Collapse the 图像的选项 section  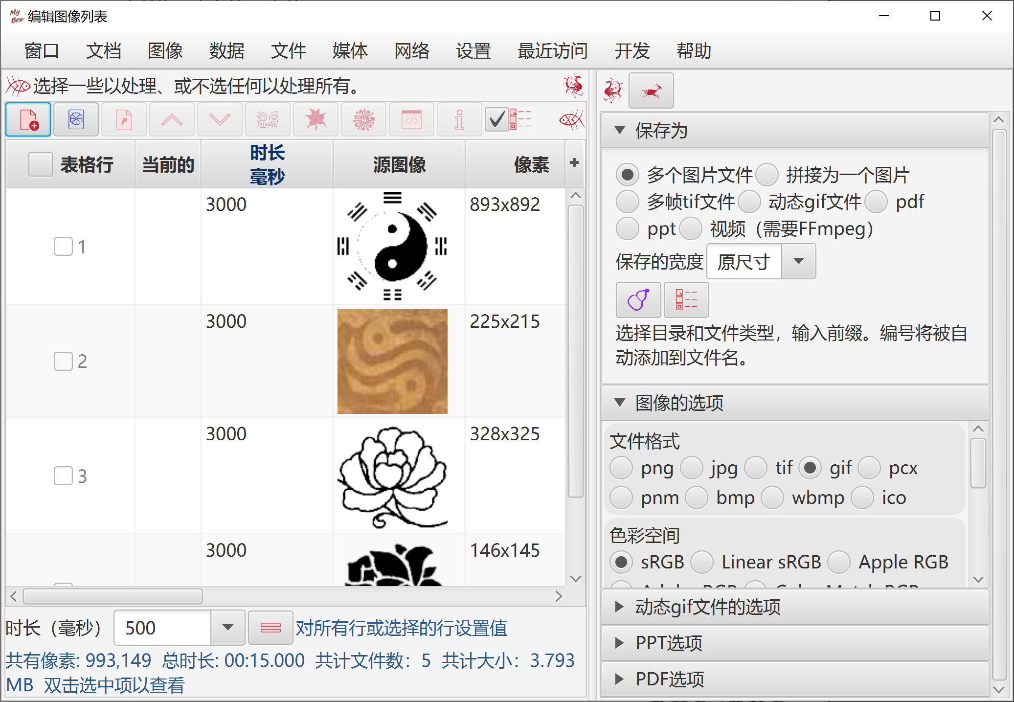click(795, 403)
